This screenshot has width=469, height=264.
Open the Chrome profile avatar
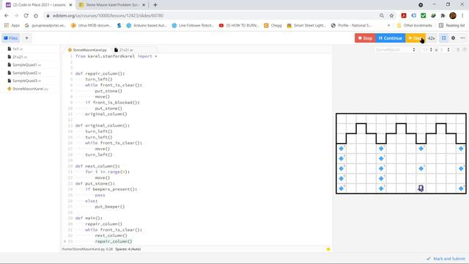(453, 15)
